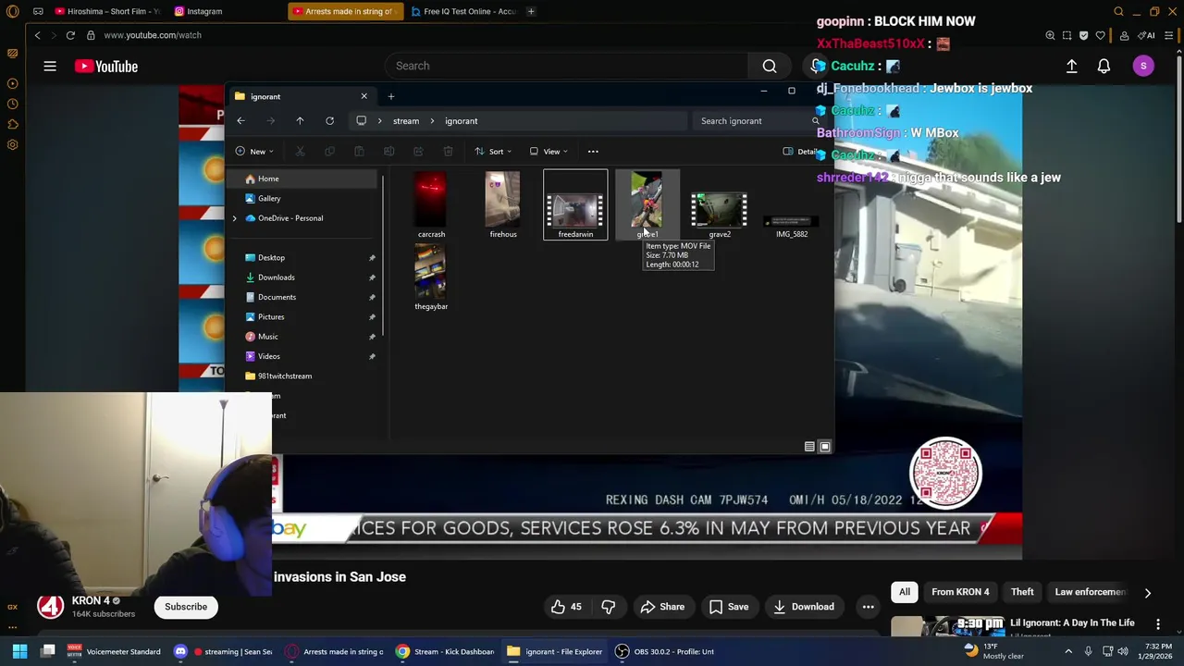Click the YouTube search input box
Image resolution: width=1184 pixels, height=666 pixels.
(x=566, y=66)
